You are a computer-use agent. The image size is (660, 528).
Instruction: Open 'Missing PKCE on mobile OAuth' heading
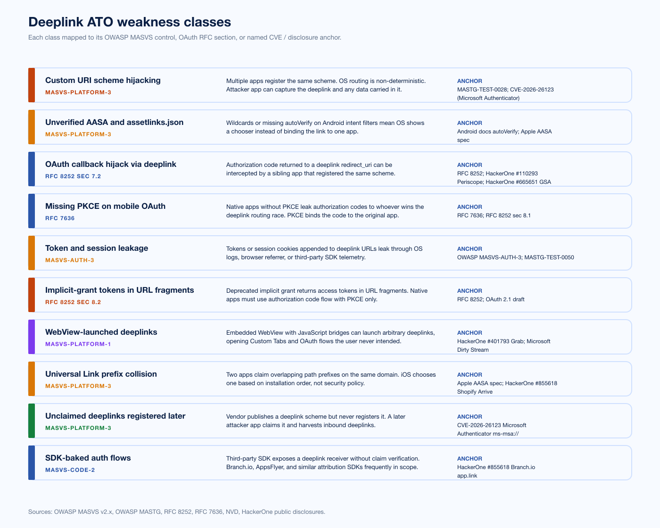105,206
